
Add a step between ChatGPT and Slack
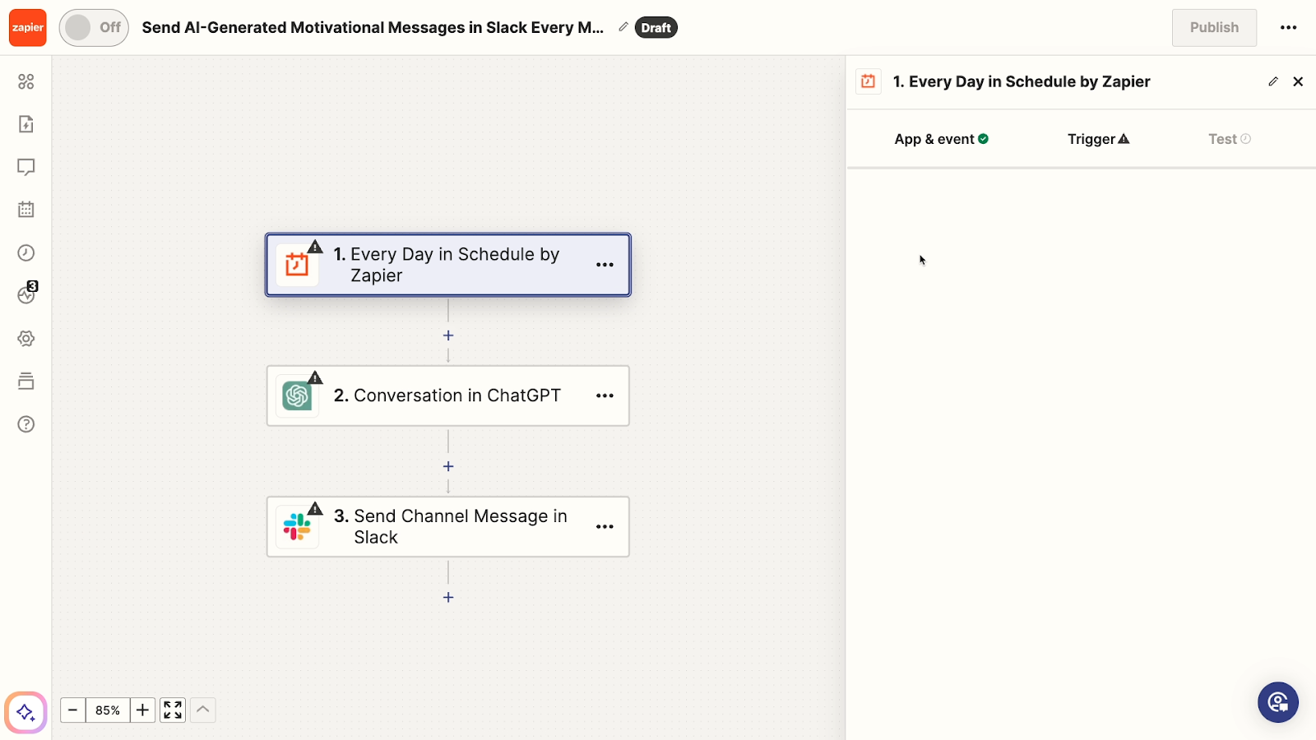448,466
